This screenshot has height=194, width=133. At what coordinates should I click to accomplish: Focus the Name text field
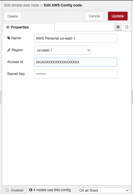click(76, 38)
